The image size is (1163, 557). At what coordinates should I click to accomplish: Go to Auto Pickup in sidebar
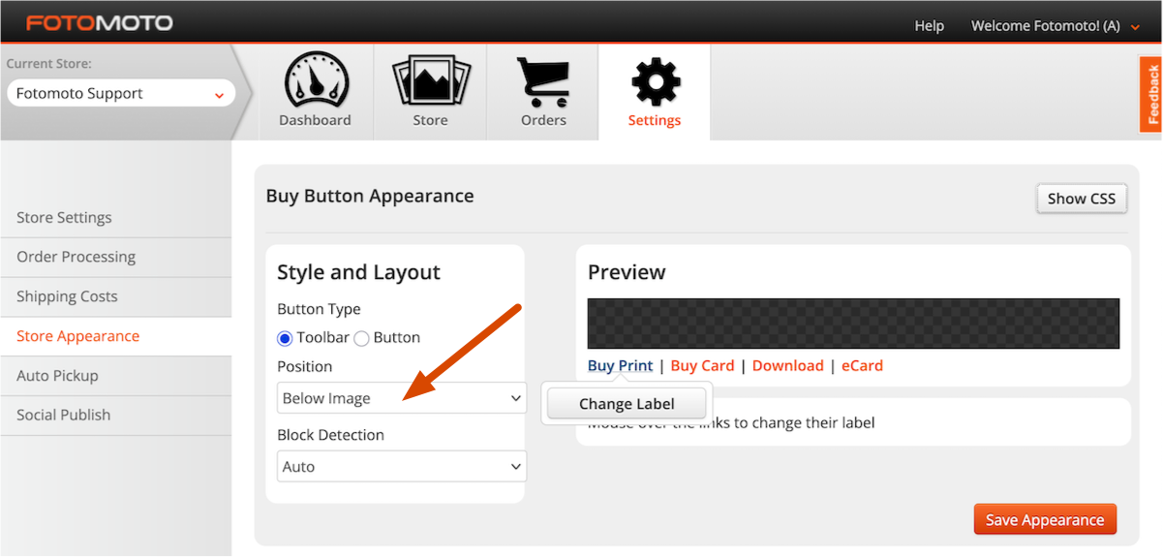tap(57, 376)
